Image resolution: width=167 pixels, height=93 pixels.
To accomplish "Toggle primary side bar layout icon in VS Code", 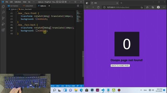I will [x=57, y=2].
